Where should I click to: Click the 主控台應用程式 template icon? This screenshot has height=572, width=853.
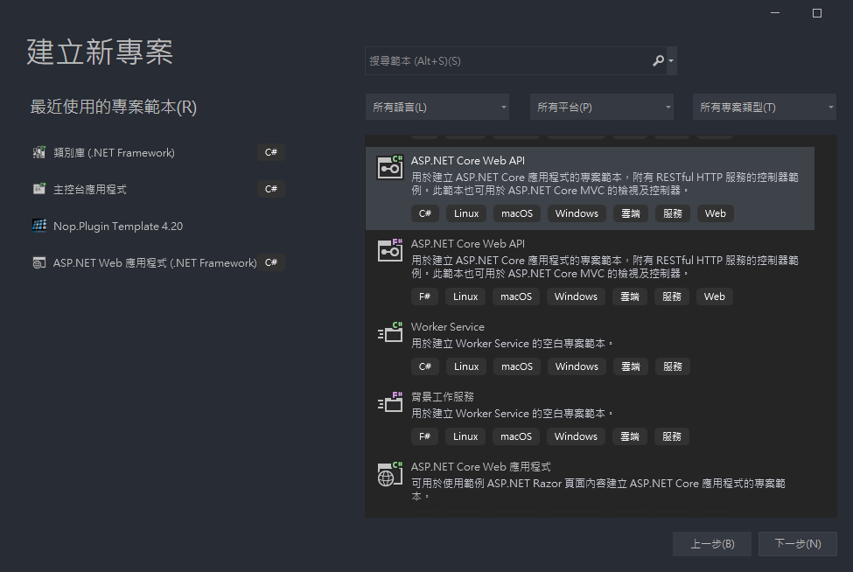point(38,189)
